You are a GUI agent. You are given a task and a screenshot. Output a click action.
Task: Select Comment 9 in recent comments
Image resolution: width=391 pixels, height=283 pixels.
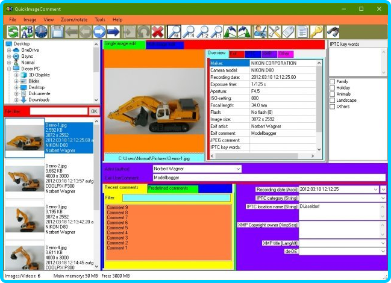[117, 207]
